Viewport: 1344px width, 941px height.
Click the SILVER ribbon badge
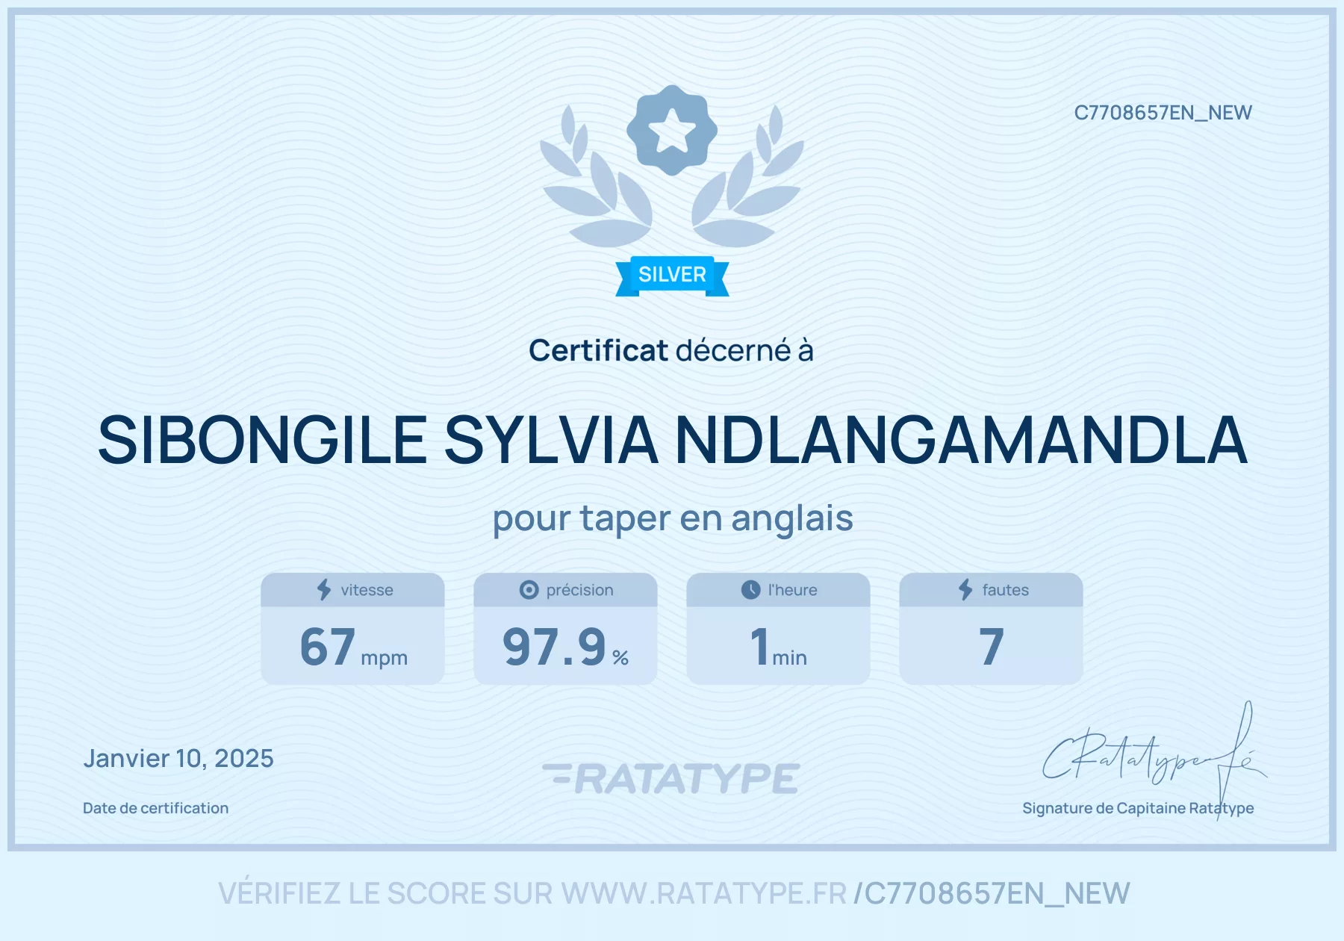672,276
